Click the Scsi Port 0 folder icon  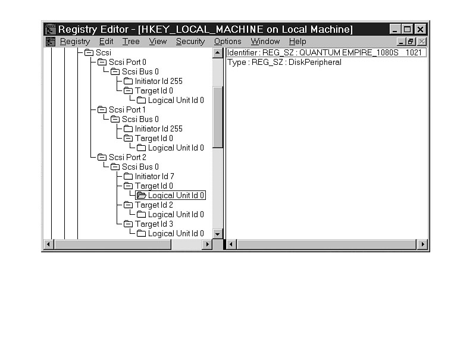pyautogui.click(x=102, y=62)
